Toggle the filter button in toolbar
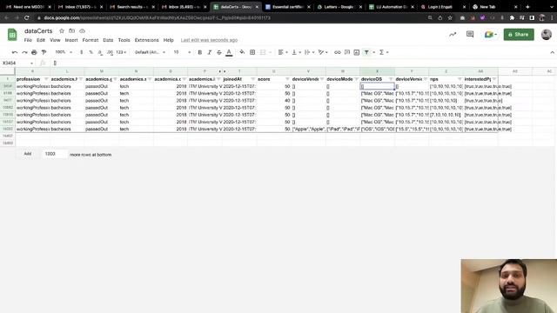557x313 pixels. click(x=366, y=52)
